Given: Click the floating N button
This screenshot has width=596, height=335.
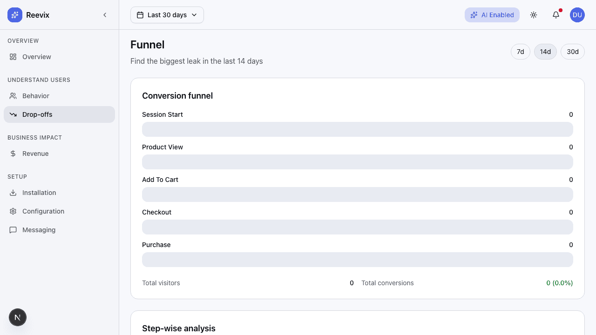Looking at the screenshot, I should (x=18, y=317).
